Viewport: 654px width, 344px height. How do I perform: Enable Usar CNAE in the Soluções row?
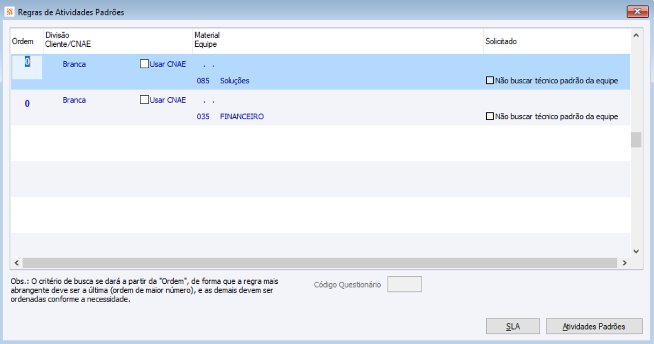(144, 64)
